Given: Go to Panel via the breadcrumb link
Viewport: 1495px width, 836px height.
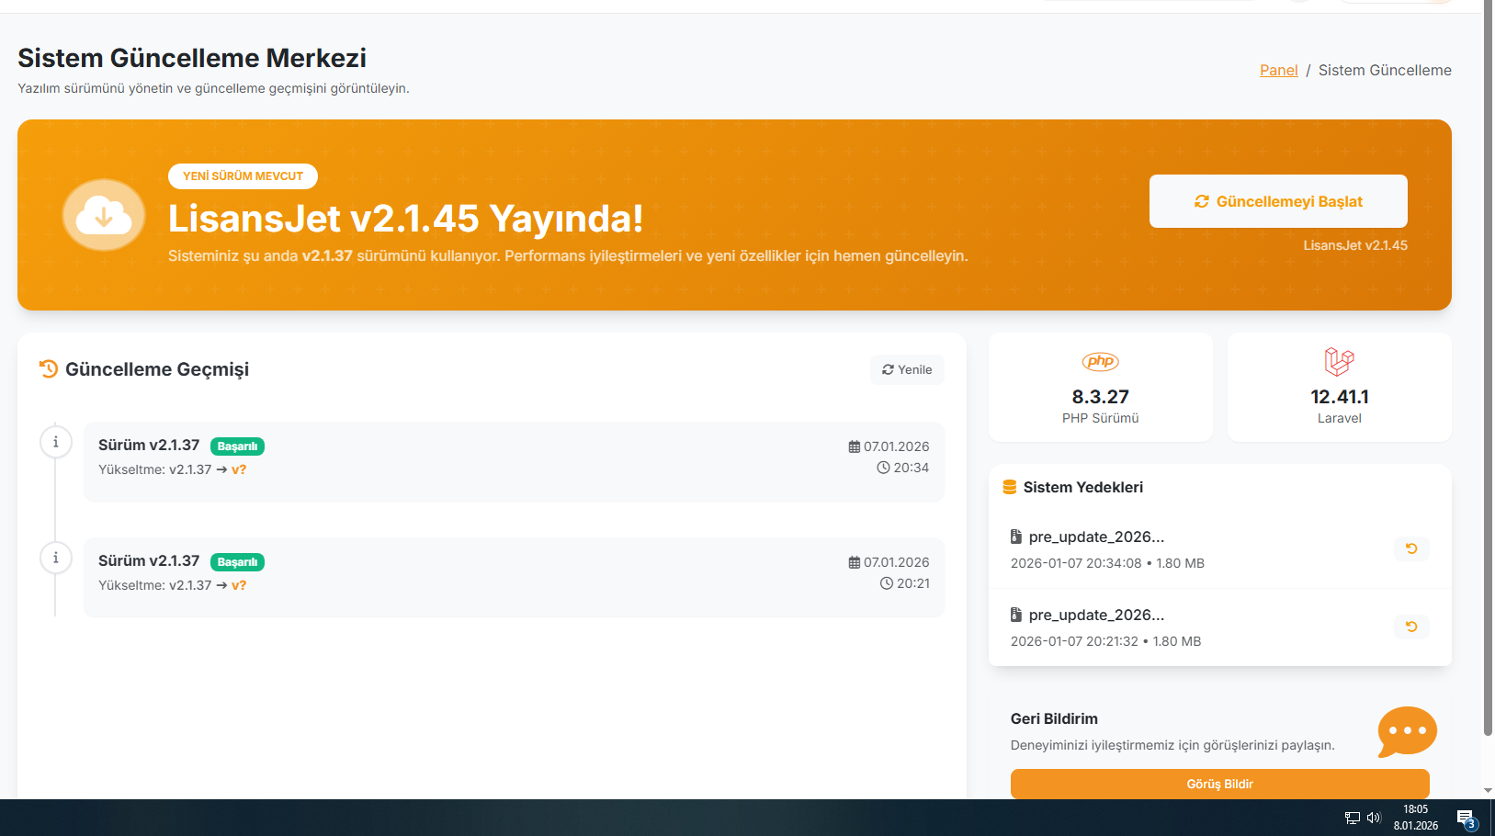Looking at the screenshot, I should point(1279,71).
